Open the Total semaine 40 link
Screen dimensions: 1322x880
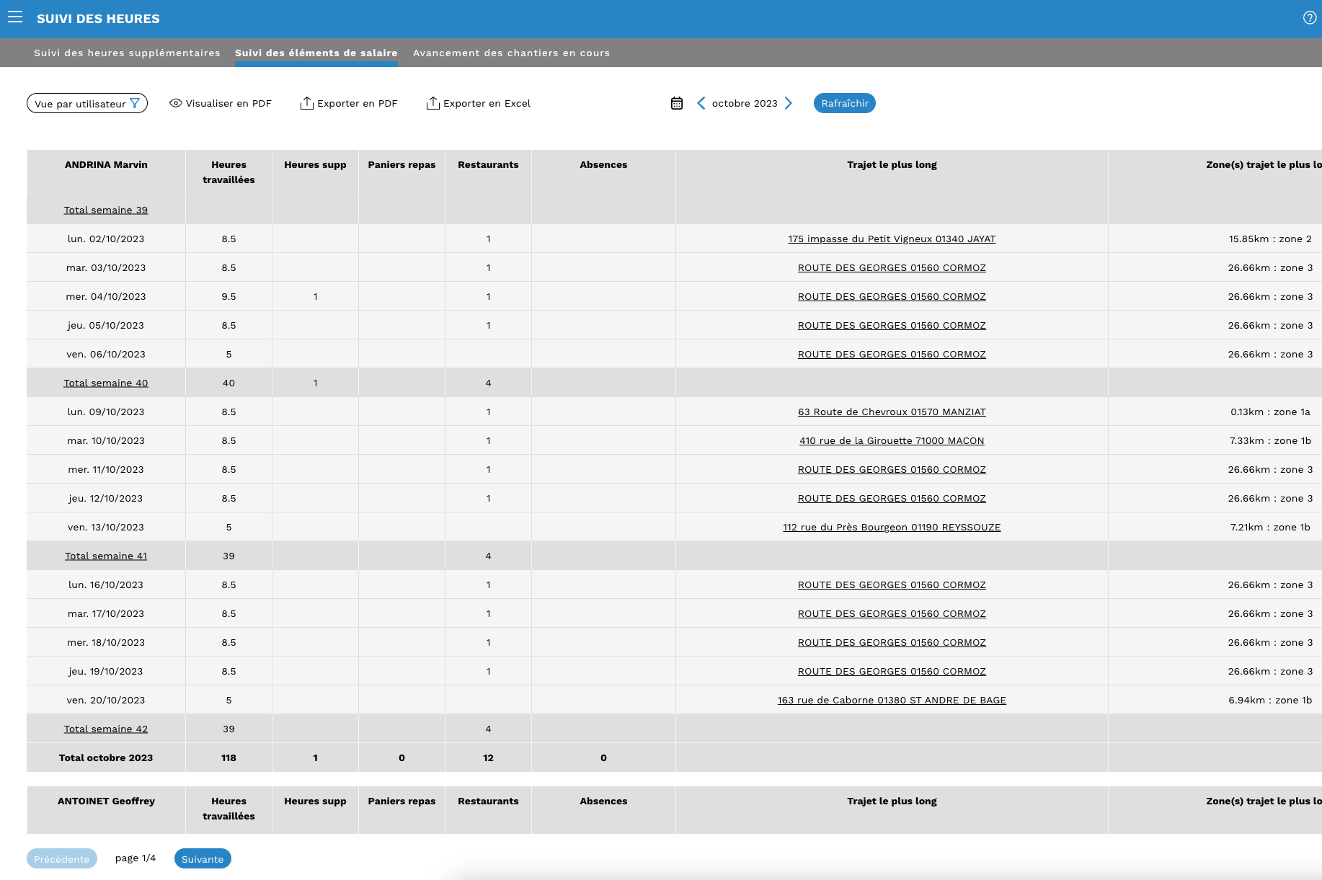coord(106,383)
